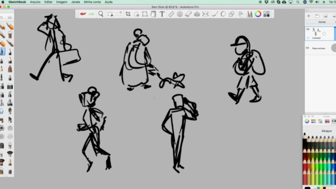Open the Ajuda menu

[109, 2]
